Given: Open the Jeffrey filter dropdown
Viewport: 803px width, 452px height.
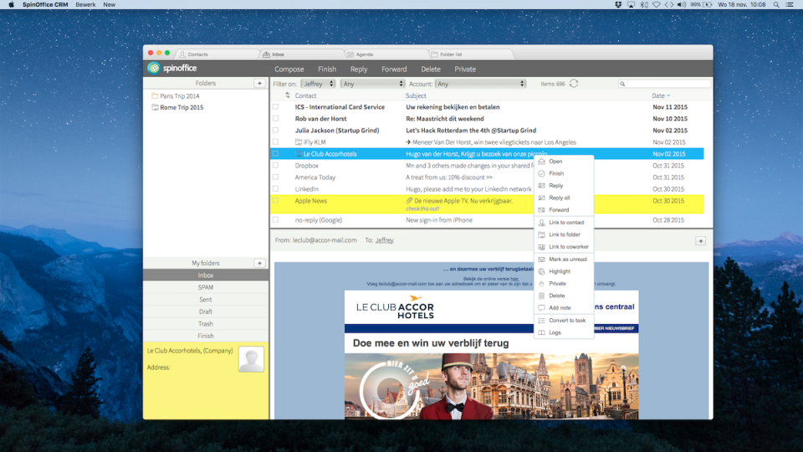Looking at the screenshot, I should click(318, 84).
